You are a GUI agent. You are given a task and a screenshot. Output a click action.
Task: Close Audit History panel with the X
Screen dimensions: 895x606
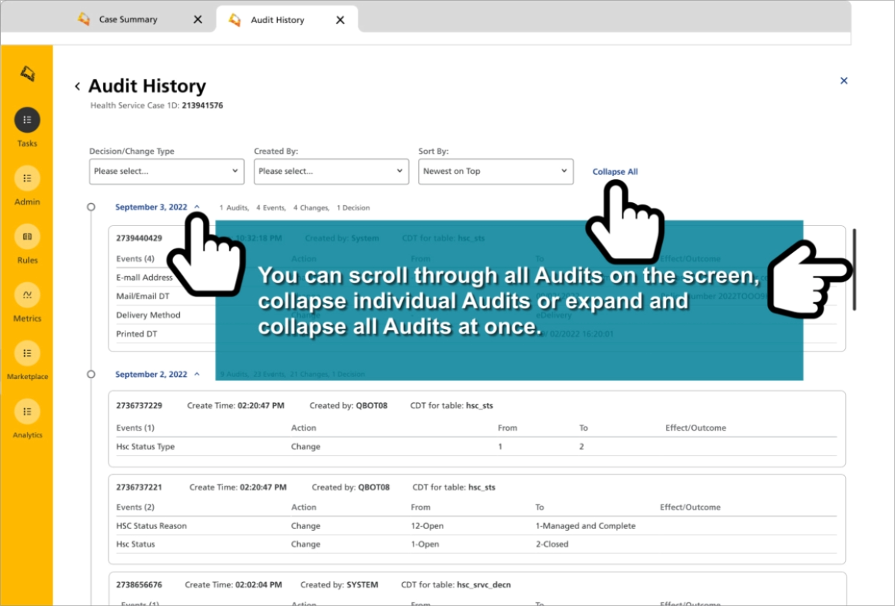[843, 81]
